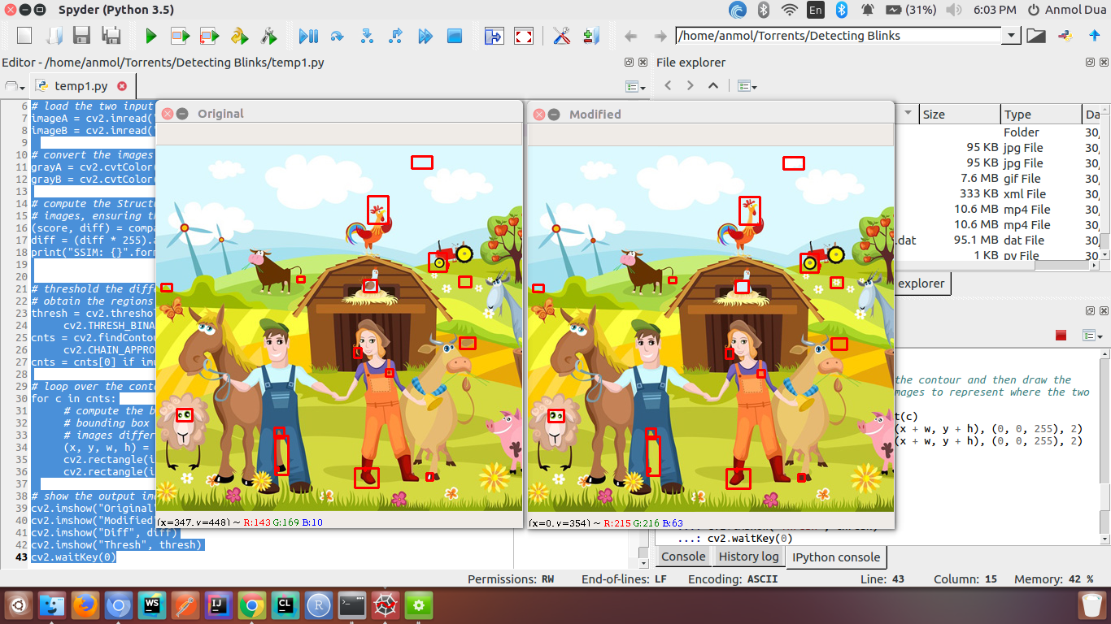This screenshot has width=1111, height=624.
Task: Open Firefox from the Ubuntu launcher
Action: click(84, 605)
